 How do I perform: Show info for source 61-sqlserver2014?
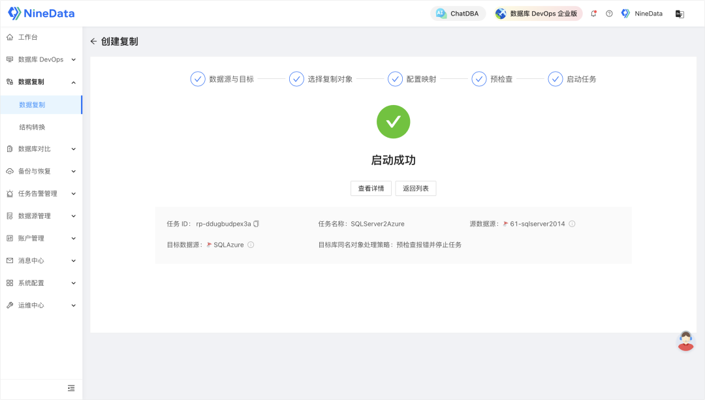click(572, 224)
